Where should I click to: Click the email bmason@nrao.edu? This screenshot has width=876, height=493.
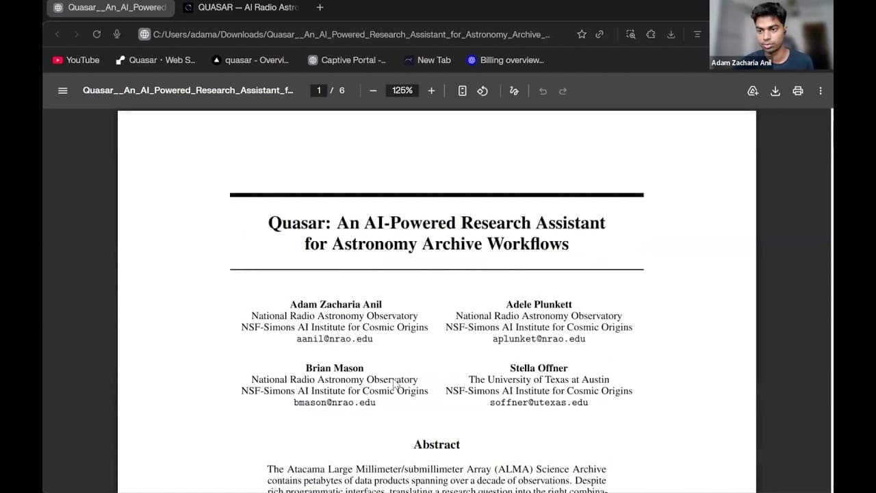335,403
